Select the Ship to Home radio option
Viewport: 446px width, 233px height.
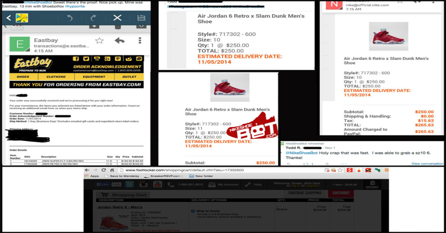tap(193, 212)
